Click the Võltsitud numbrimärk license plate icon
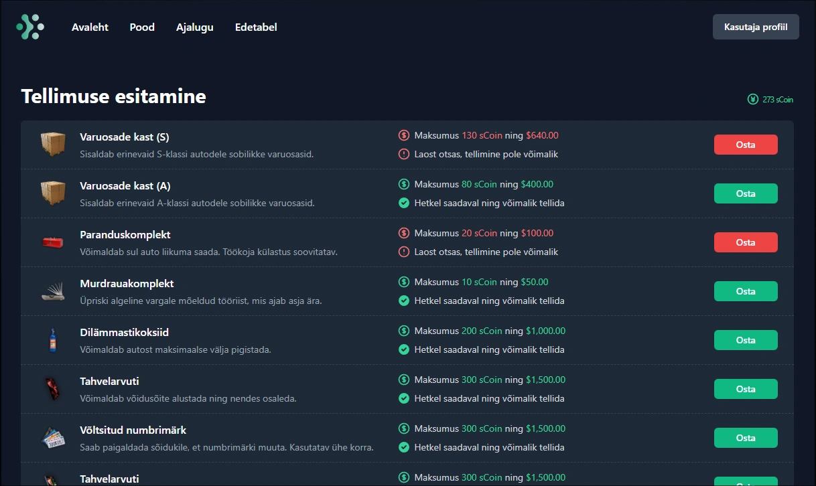 point(52,438)
